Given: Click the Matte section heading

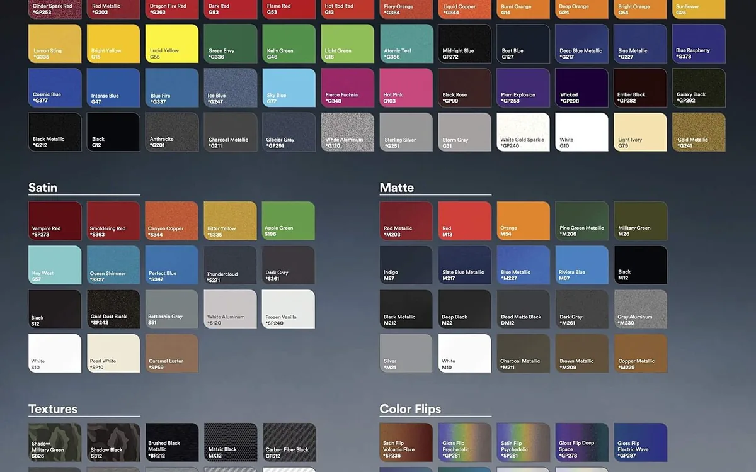Looking at the screenshot, I should click(x=397, y=188).
